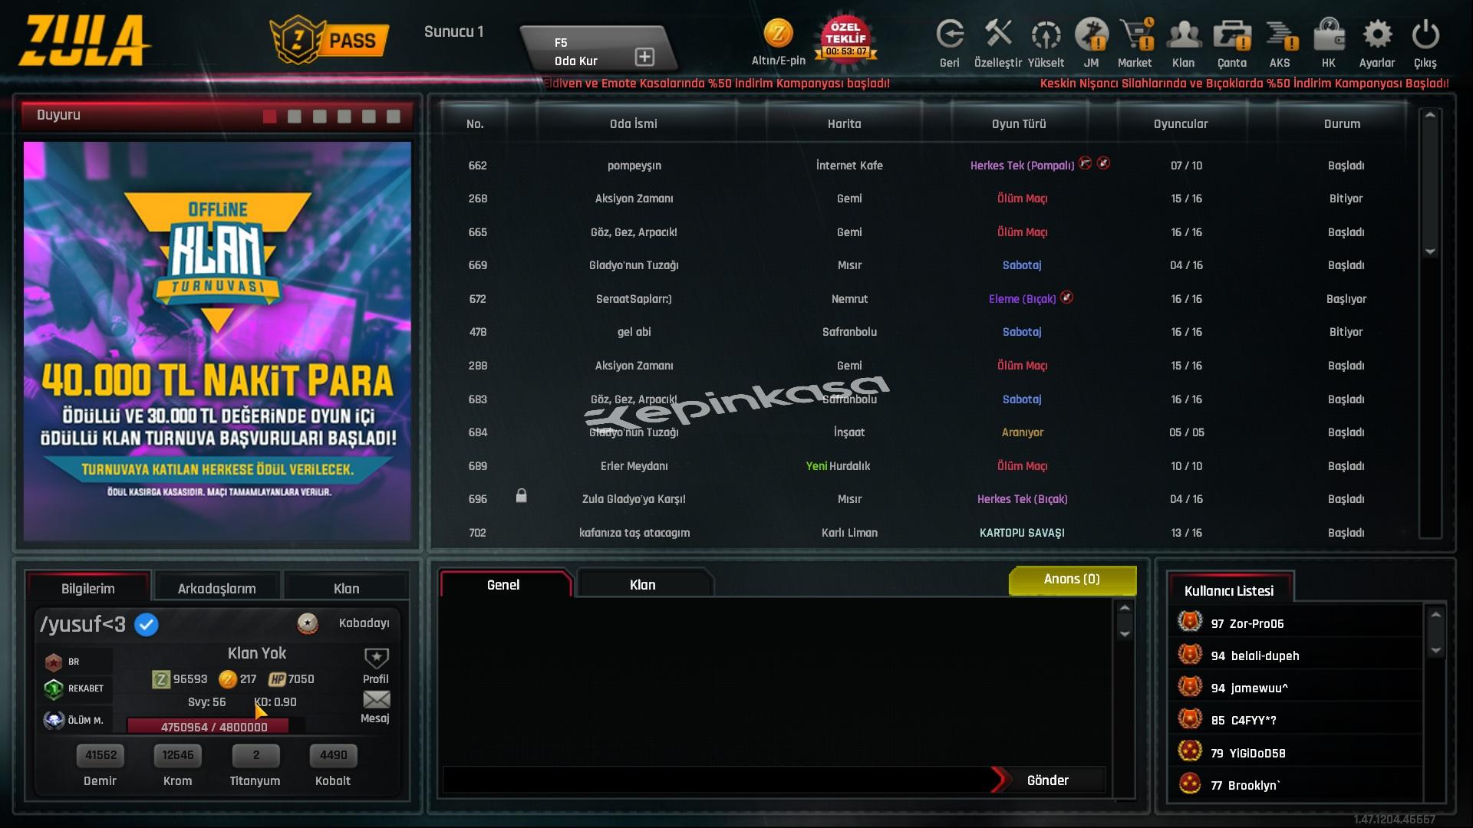This screenshot has height=828, width=1473.
Task: Sort rooms by Oyuncular column header
Action: pyautogui.click(x=1181, y=123)
